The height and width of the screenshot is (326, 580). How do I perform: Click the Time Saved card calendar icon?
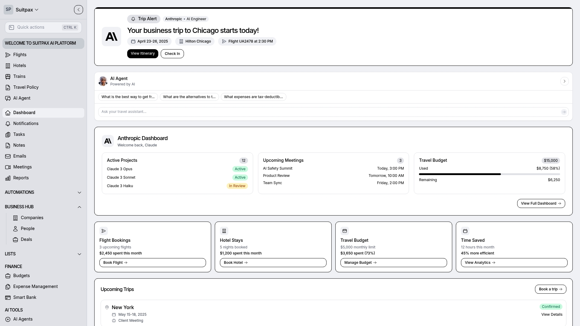tap(465, 231)
